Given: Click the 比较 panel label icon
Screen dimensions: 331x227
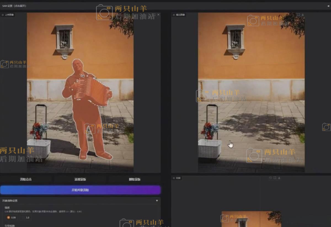Looking at the screenshot, I should pos(174,178).
